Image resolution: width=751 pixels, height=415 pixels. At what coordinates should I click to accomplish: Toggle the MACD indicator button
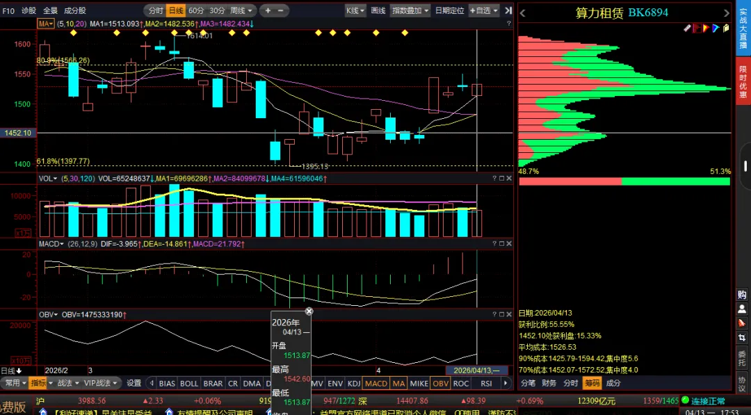(376, 384)
